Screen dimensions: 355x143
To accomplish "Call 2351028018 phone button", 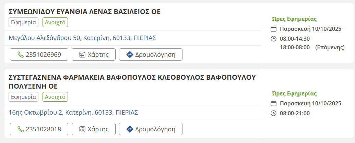I will point(39,129).
